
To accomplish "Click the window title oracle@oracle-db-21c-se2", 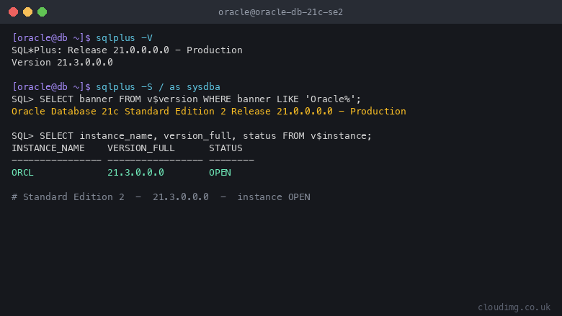I will 281,12.
